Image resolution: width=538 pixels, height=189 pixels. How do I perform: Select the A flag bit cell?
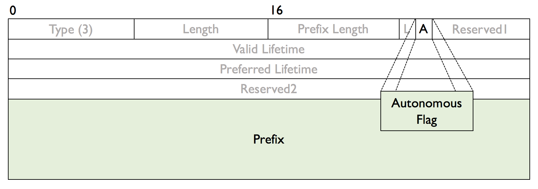(x=424, y=29)
